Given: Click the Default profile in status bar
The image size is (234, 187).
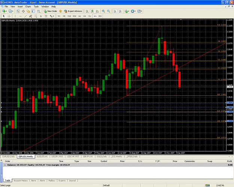Looking at the screenshot, I should click(x=106, y=186).
